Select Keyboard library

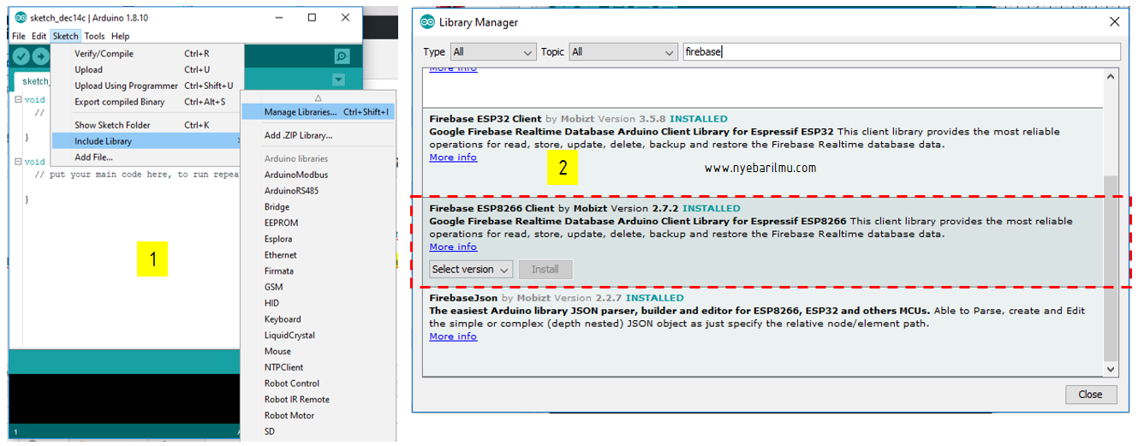318,319
